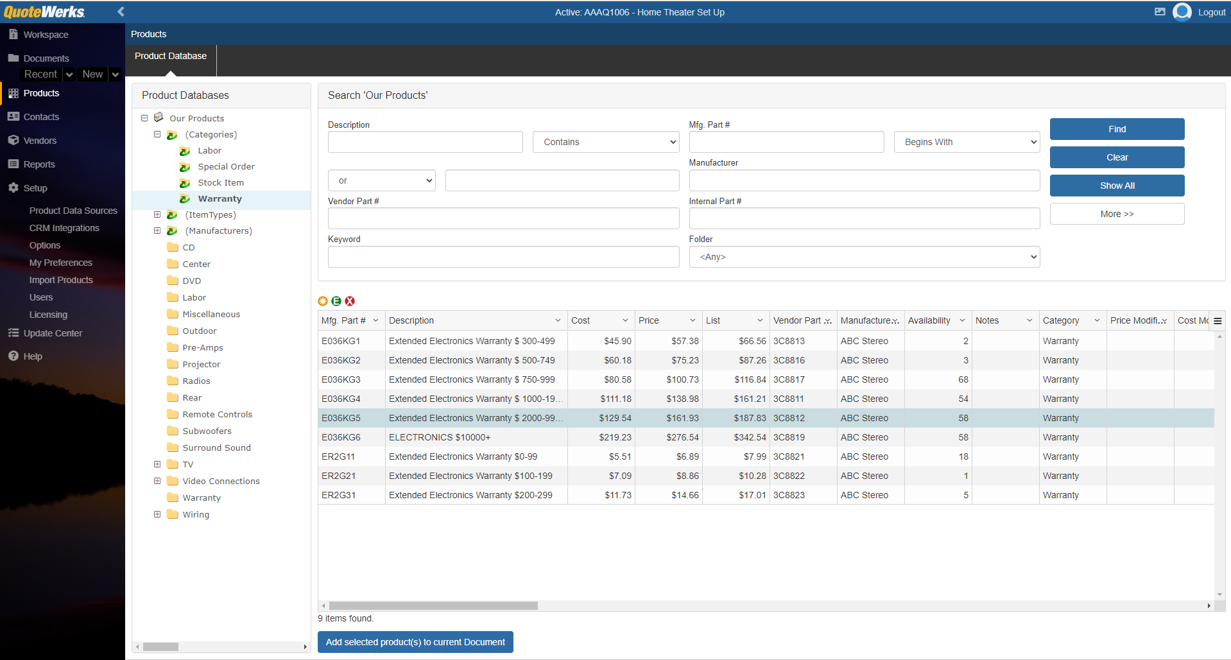Click the Miscellaneous folder icon
This screenshot has width=1231, height=660.
coord(172,314)
